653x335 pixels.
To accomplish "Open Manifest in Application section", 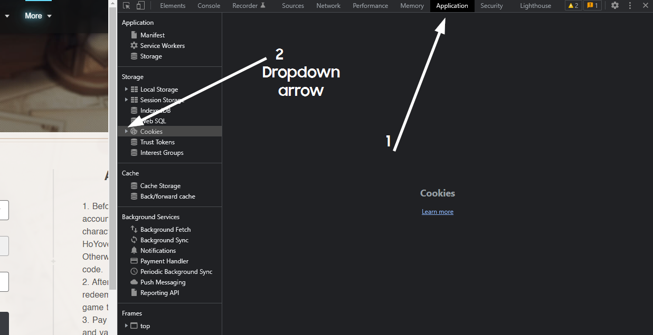I will (152, 35).
